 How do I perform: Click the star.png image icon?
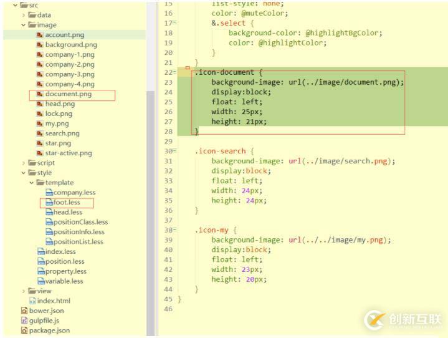click(40, 143)
